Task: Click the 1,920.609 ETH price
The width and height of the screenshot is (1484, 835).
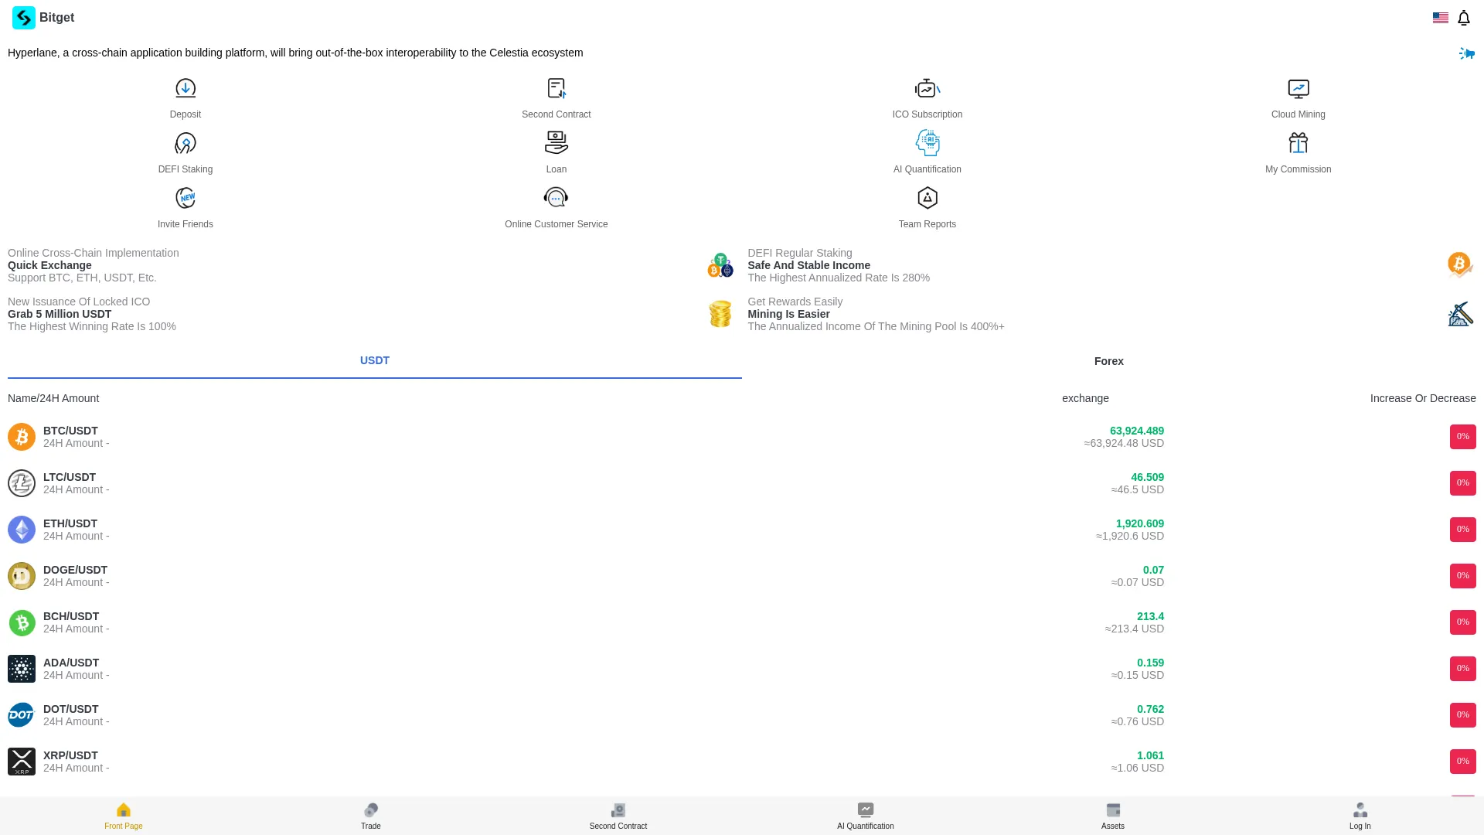Action: click(x=1140, y=523)
